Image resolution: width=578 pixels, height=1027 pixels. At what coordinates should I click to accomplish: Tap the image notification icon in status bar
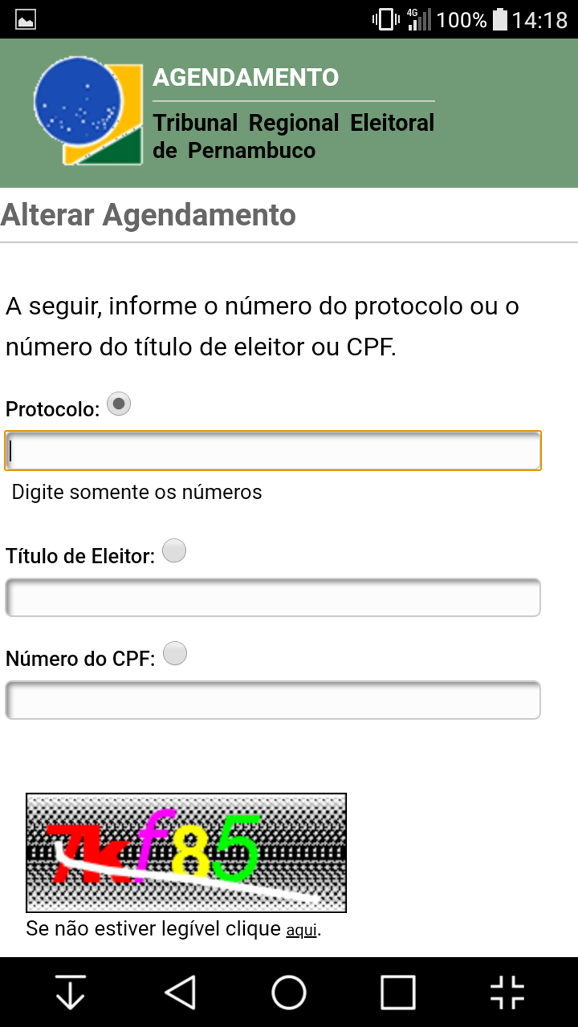(x=25, y=20)
